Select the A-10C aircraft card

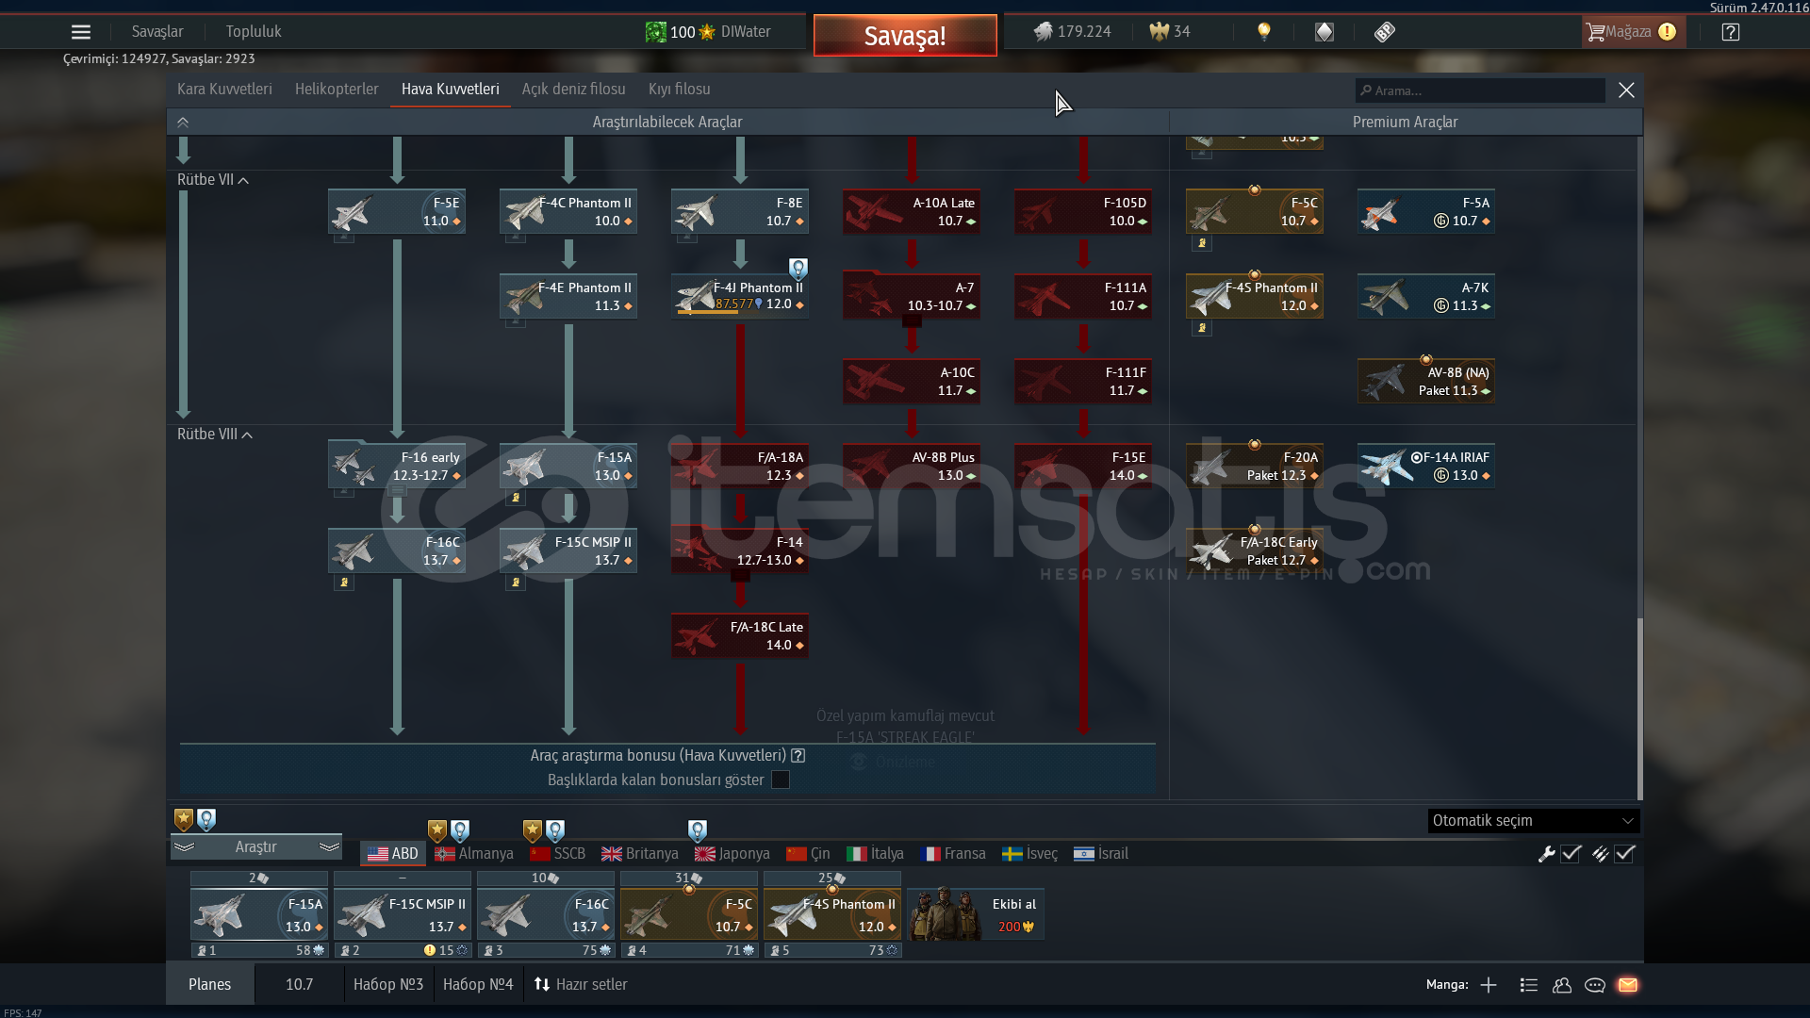pyautogui.click(x=912, y=381)
